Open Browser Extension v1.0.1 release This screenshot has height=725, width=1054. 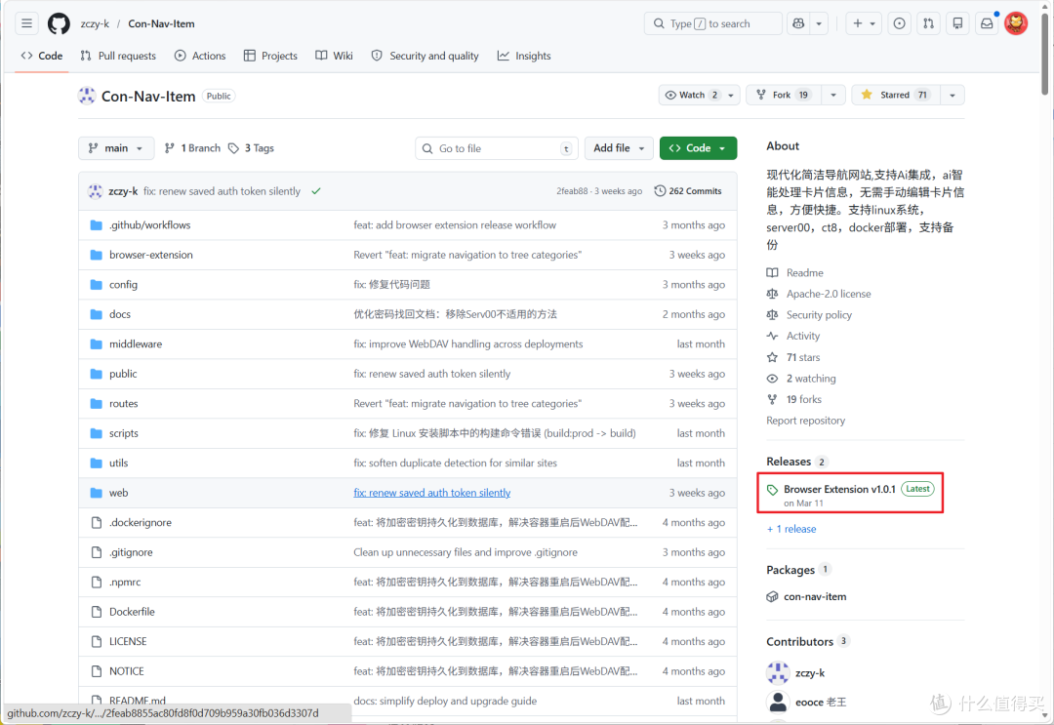[x=839, y=489]
